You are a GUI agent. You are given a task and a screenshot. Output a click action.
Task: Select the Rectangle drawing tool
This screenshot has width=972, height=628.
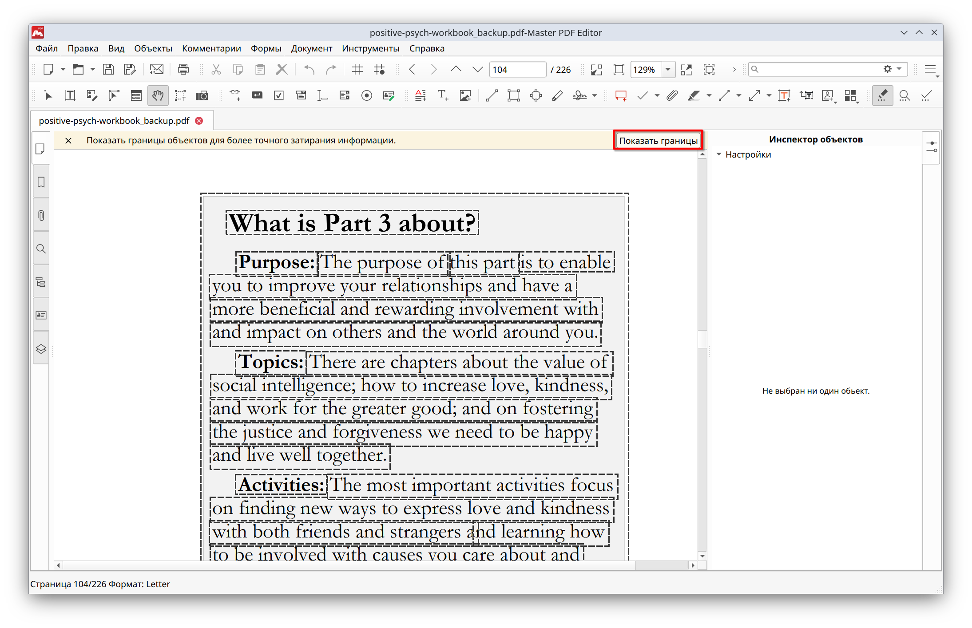click(x=514, y=95)
